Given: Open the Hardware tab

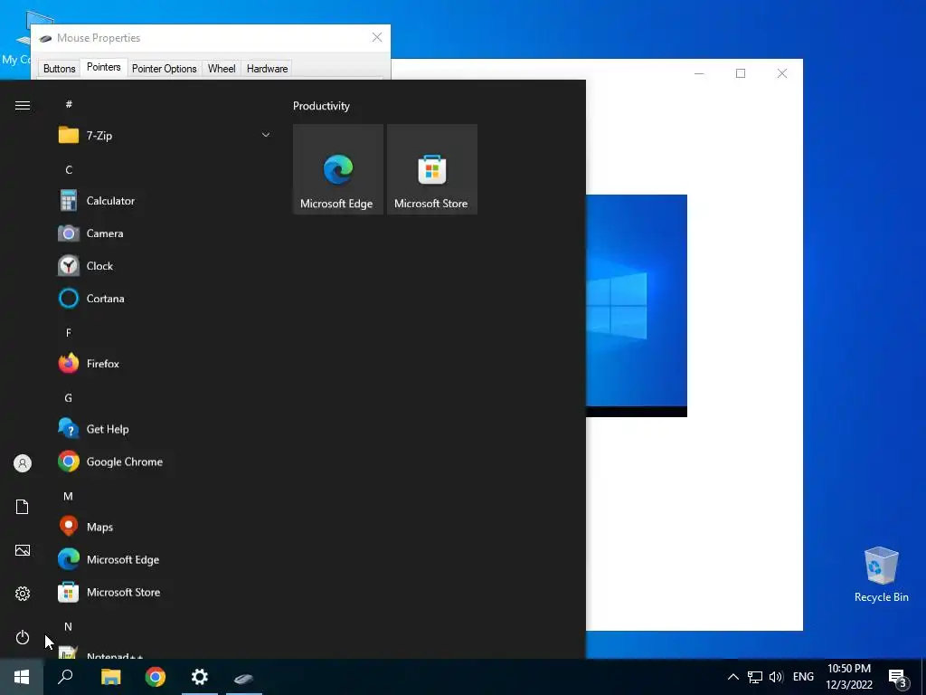Looking at the screenshot, I should tap(267, 69).
